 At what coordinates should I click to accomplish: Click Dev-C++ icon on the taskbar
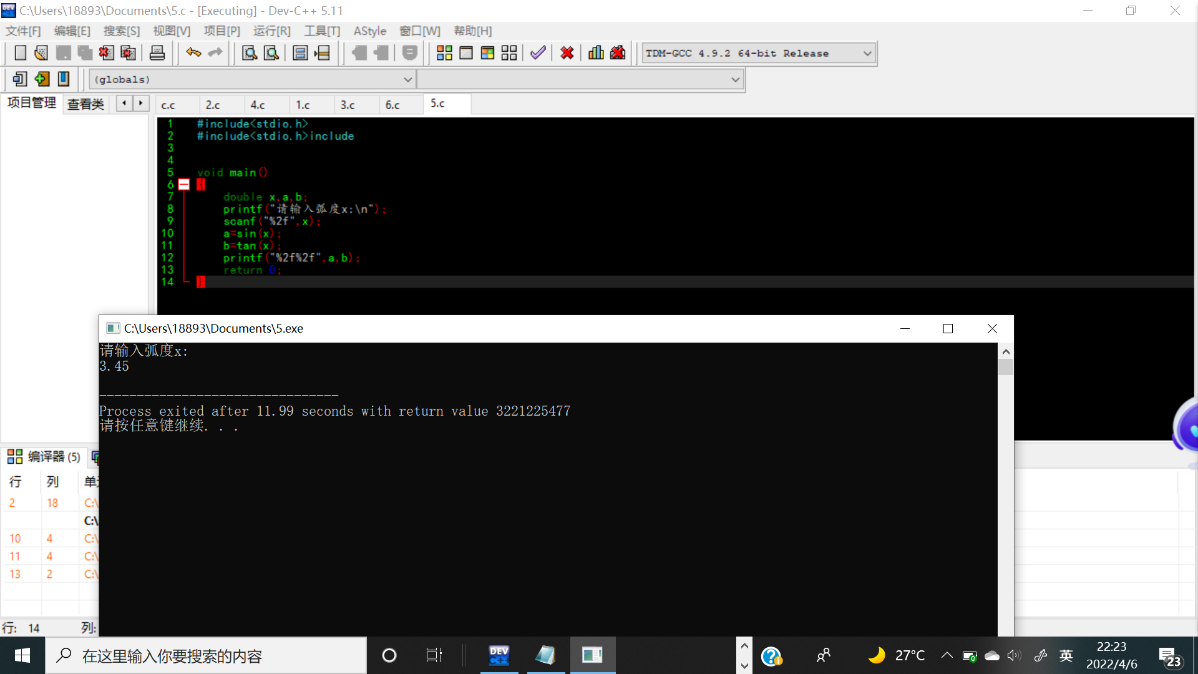(499, 655)
